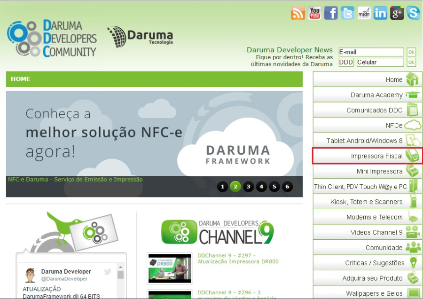Click the tablet icon beside Tablet Android/Windows 8
423x299 pixels.
tap(413, 140)
